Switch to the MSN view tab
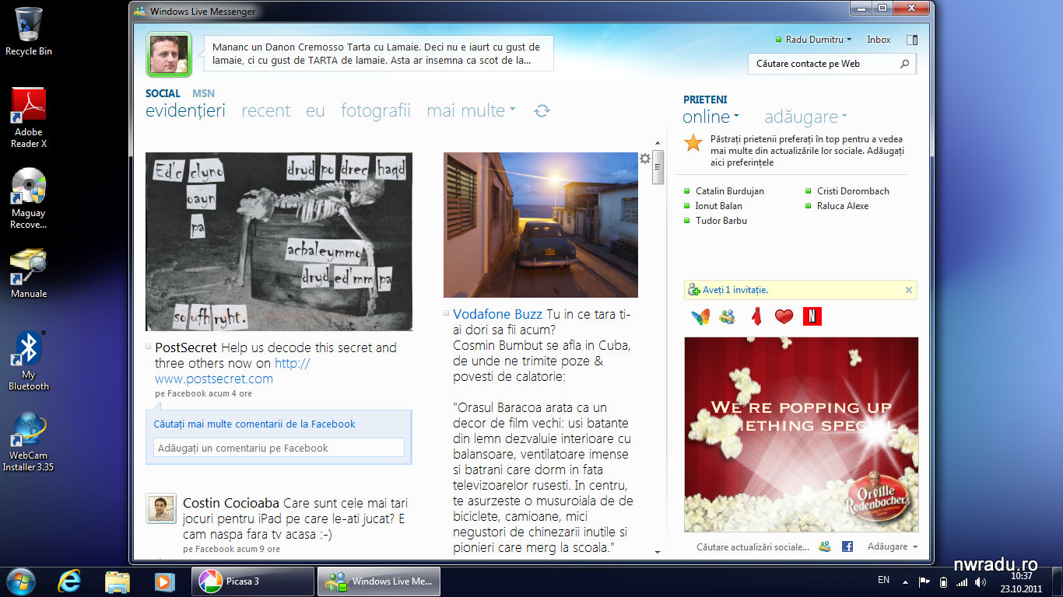Screen dimensions: 1063x597 click(x=203, y=93)
